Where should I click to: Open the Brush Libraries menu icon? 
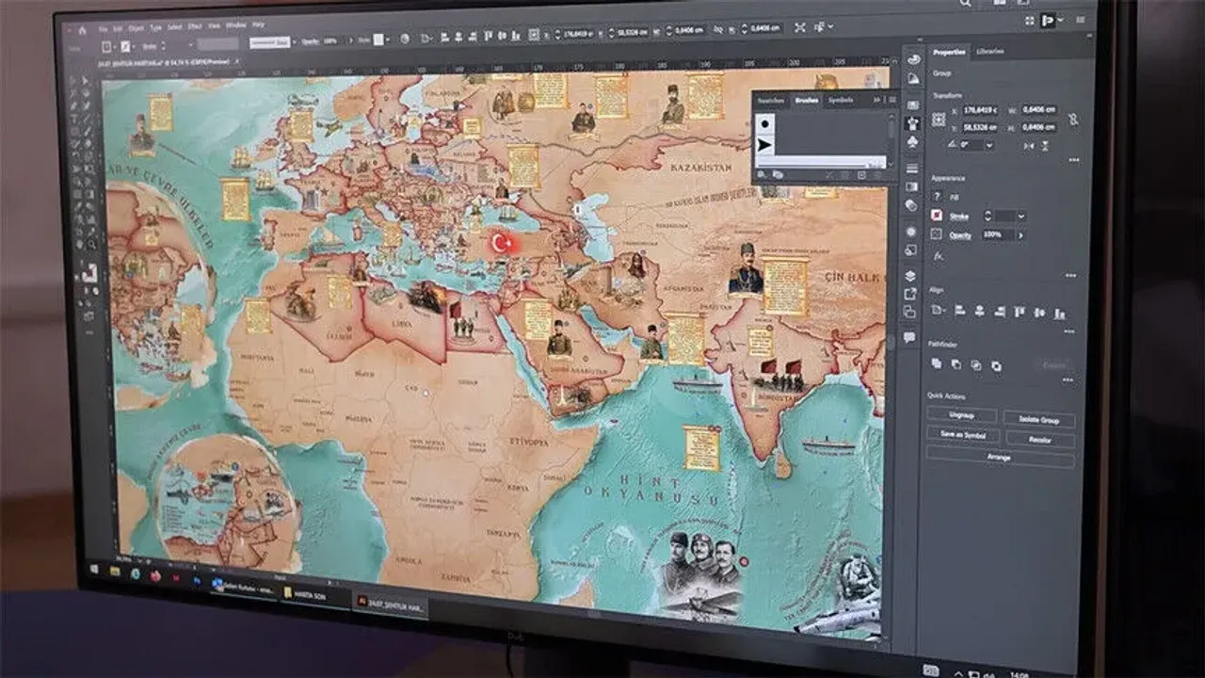(x=761, y=174)
